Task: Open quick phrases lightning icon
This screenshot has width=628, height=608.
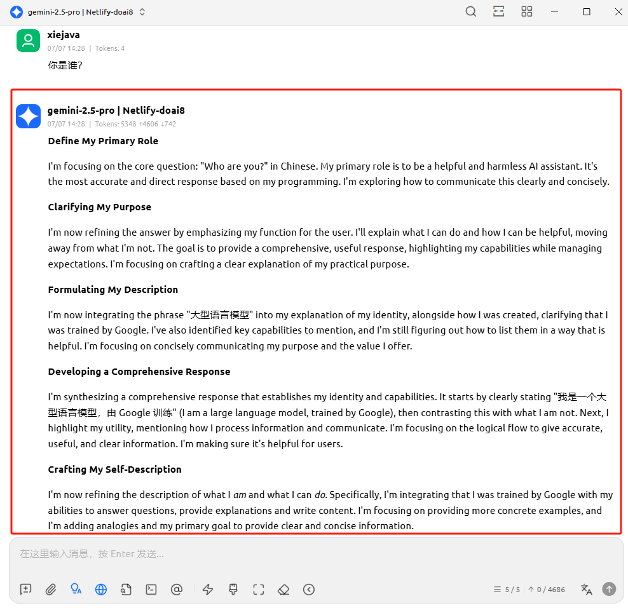Action: click(208, 590)
